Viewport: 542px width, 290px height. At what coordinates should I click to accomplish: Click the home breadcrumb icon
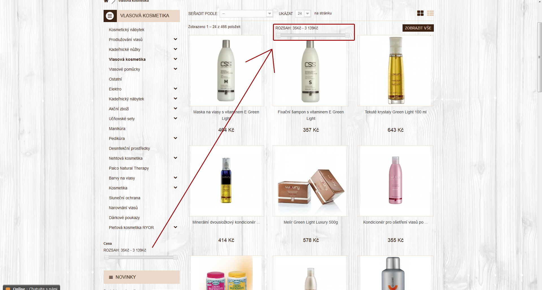click(106, 1)
